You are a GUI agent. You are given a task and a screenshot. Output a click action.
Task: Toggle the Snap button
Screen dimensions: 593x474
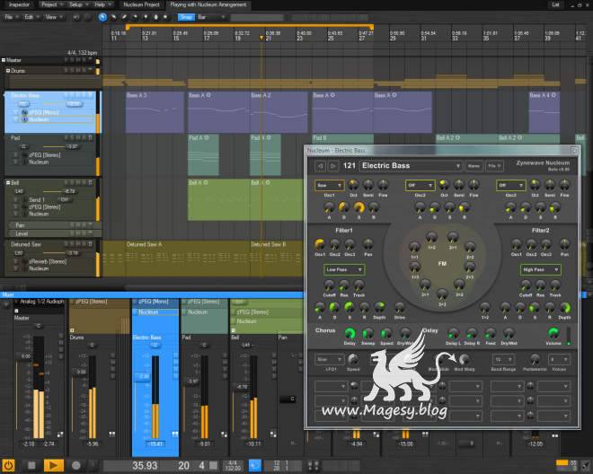point(186,17)
